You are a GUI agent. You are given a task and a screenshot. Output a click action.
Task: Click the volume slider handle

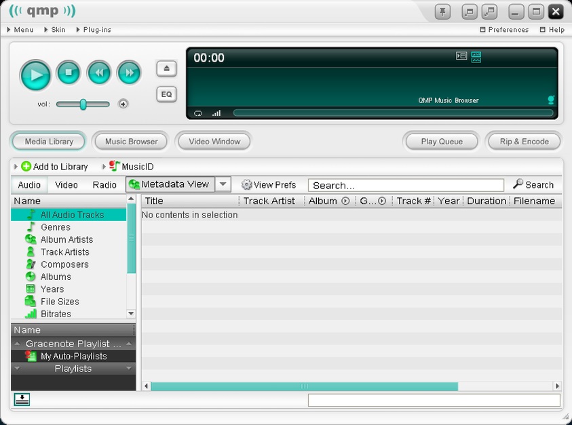point(83,104)
